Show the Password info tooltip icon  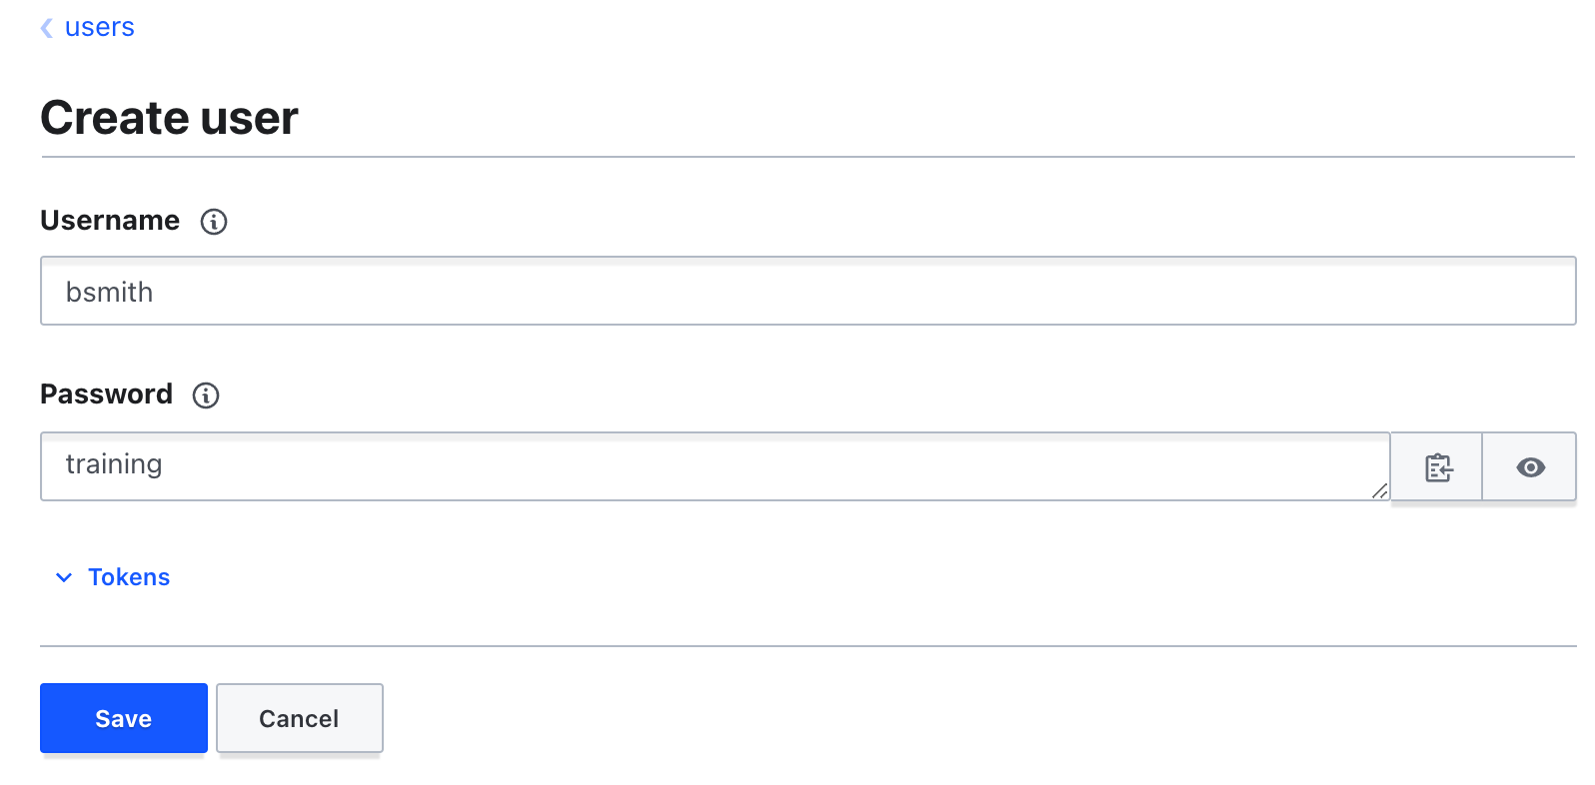pos(206,395)
